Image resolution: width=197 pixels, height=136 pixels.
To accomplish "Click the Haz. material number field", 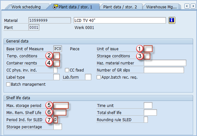I will coord(165,63).
